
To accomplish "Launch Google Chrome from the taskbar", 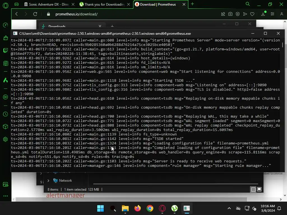I will click(x=150, y=208).
